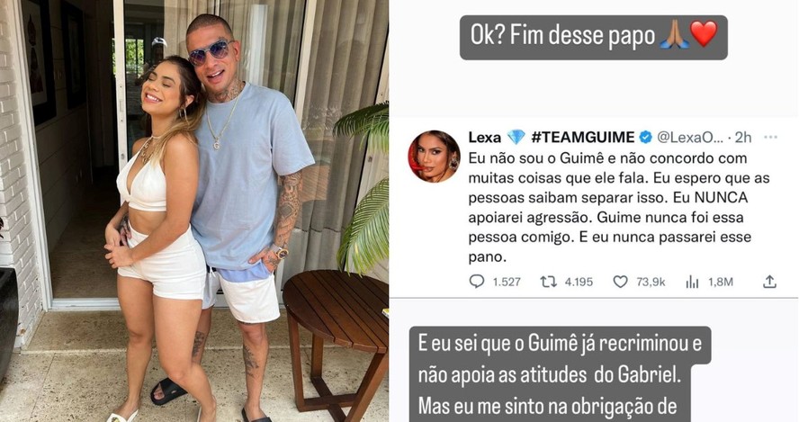Click the 1.527 replies count
Screen dimensions: 799x422
507,282
